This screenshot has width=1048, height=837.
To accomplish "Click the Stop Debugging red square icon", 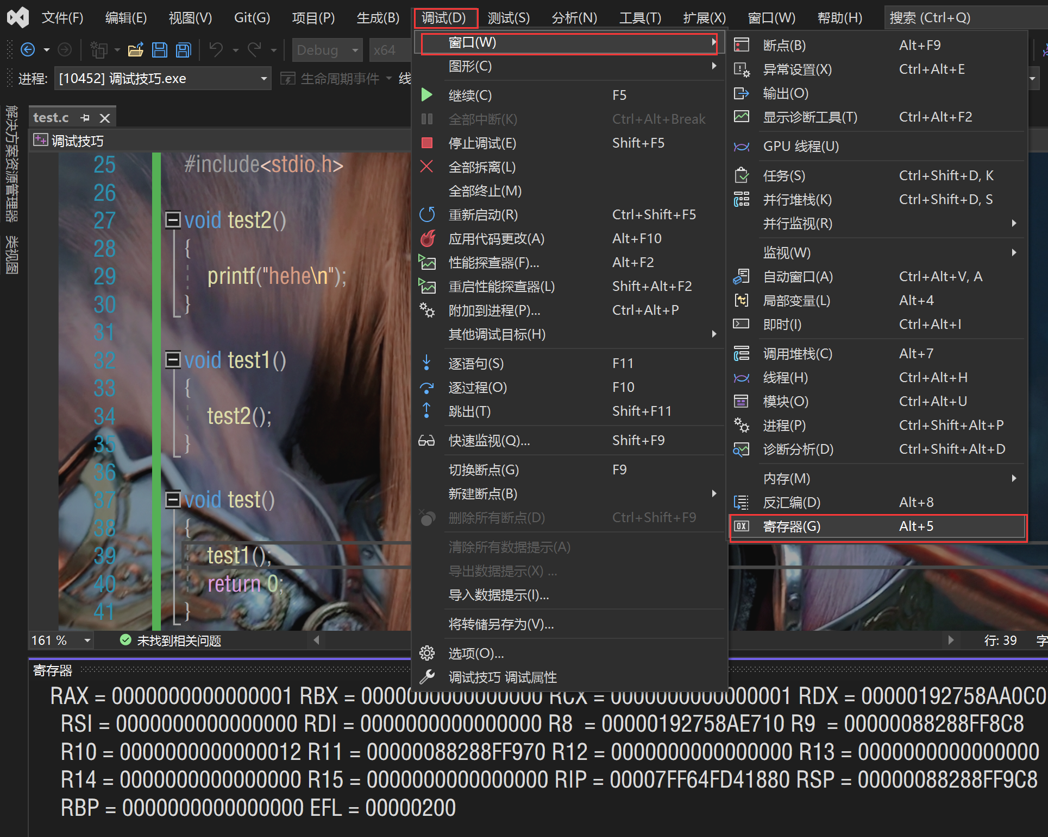I will click(426, 143).
